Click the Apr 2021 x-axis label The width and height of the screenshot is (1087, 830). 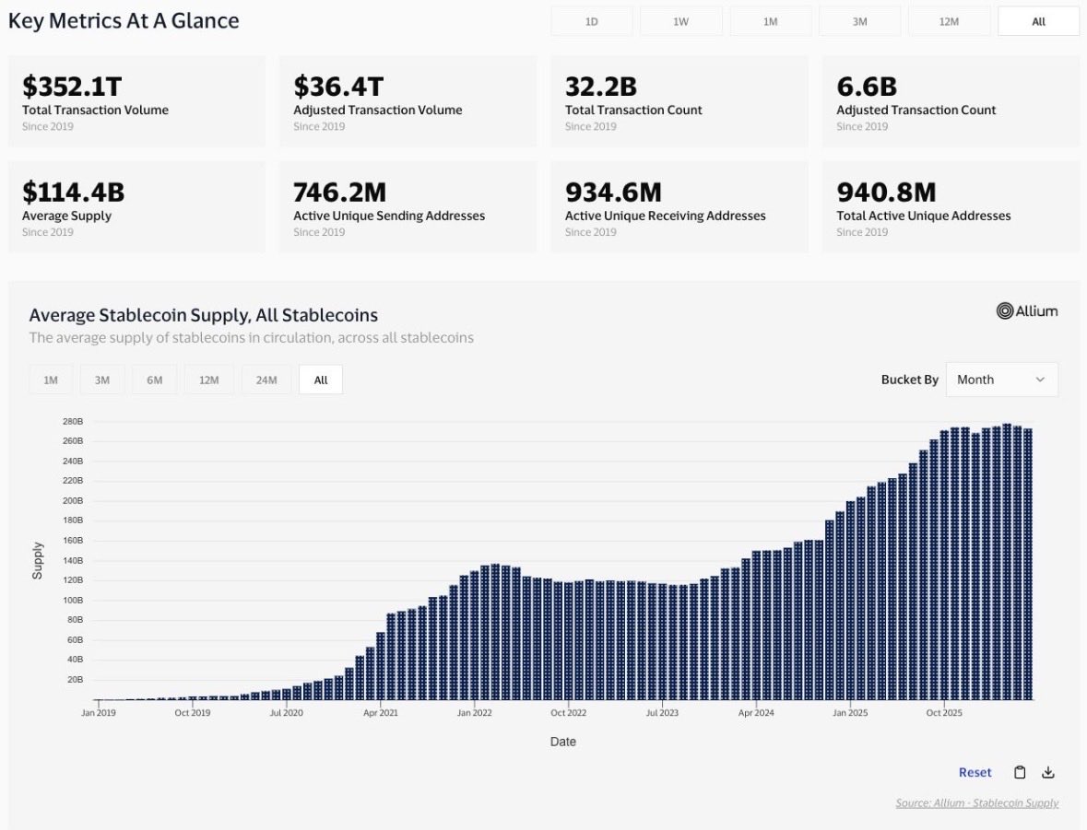click(x=381, y=712)
